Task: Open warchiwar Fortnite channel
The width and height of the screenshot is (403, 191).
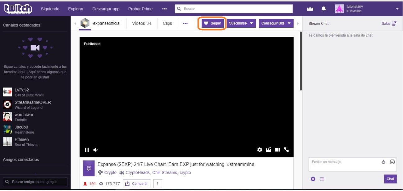Action: click(x=35, y=117)
